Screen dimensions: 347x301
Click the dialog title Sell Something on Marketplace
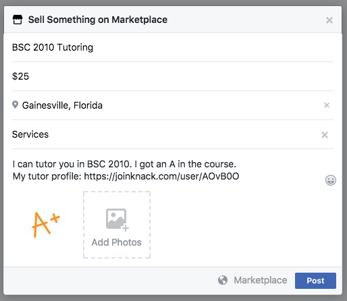coord(98,20)
